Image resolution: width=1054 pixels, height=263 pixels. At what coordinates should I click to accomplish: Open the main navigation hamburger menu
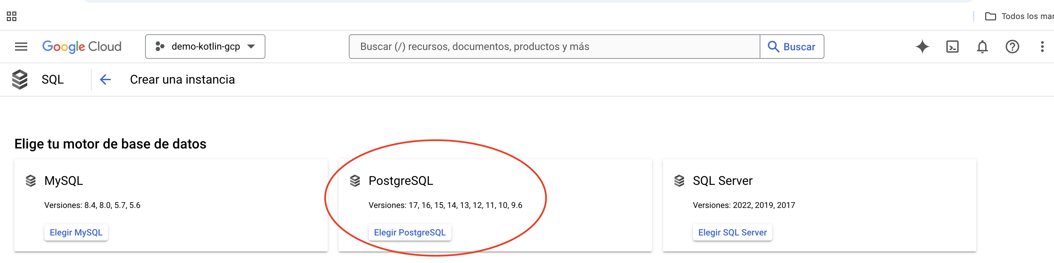(x=21, y=47)
